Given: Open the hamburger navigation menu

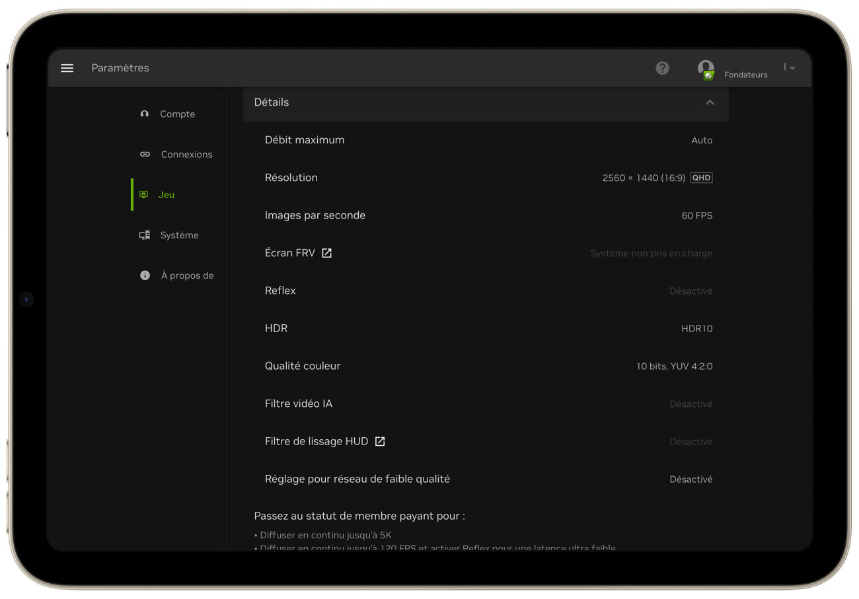Looking at the screenshot, I should tap(67, 68).
